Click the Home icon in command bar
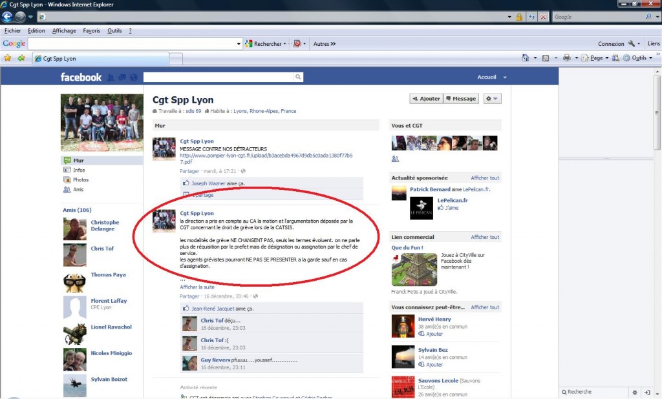This screenshot has height=399, width=662. point(525,57)
